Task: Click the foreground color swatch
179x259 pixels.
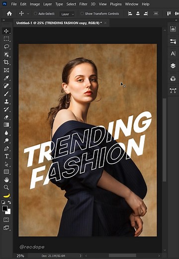Action: pos(4,208)
